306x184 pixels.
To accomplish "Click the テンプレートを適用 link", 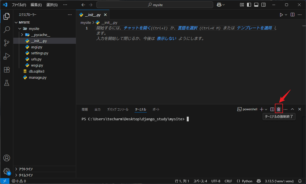I will 254,28.
